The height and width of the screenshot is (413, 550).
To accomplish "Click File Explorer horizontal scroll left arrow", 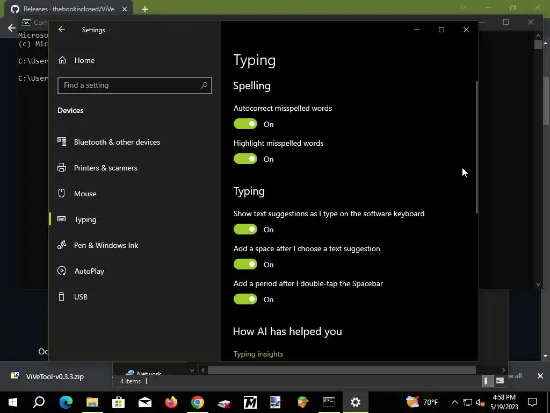I will click(x=202, y=370).
